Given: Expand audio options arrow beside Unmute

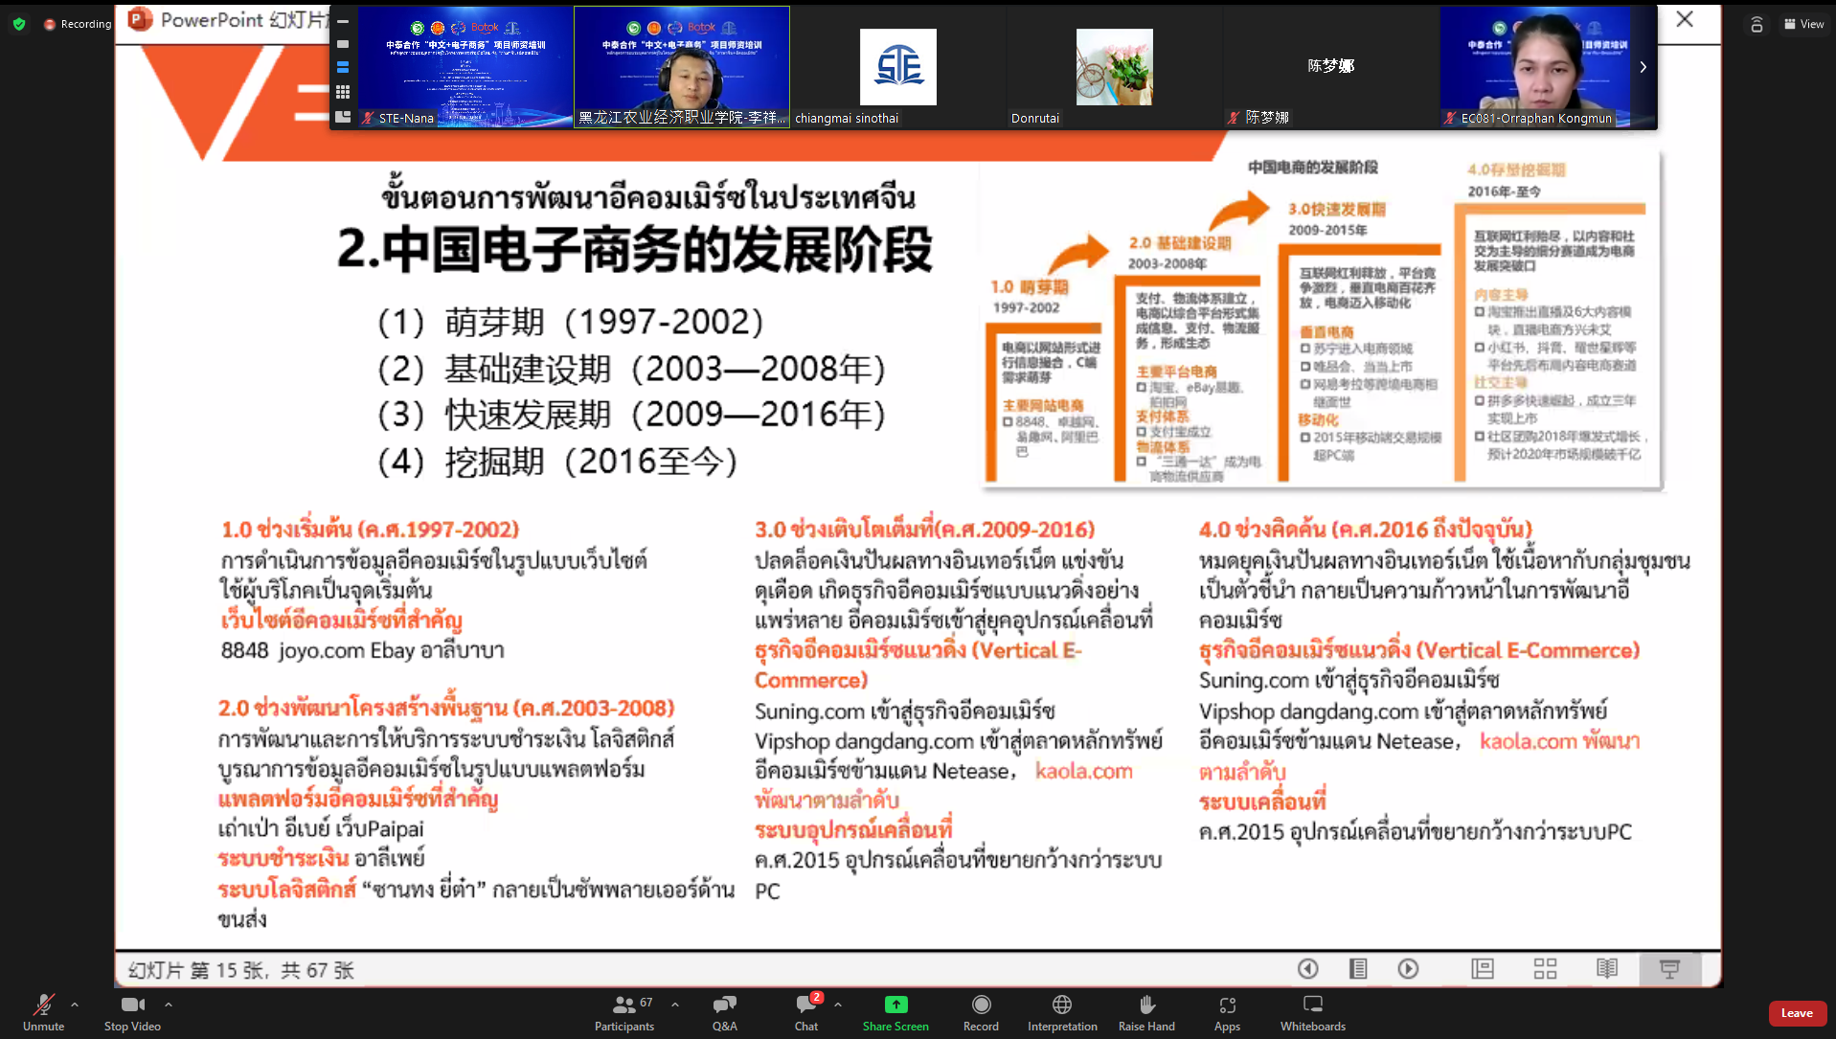Looking at the screenshot, I should pos(75,1005).
